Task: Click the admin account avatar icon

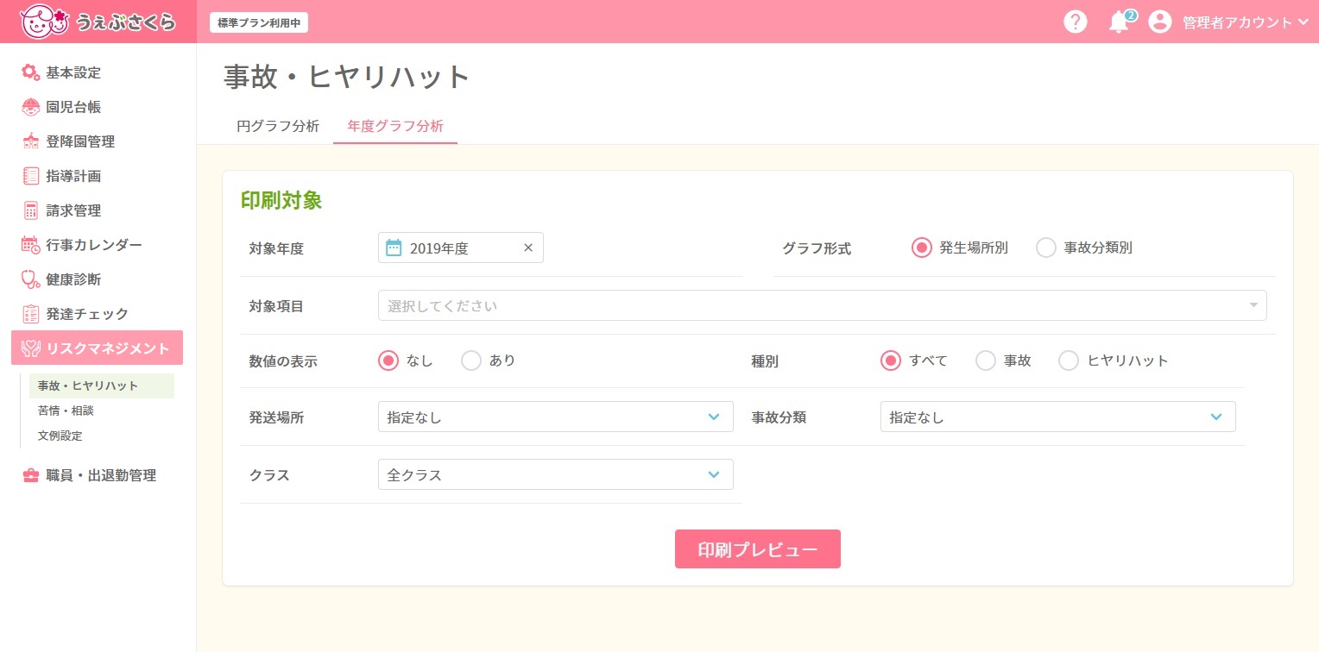Action: 1160,22
